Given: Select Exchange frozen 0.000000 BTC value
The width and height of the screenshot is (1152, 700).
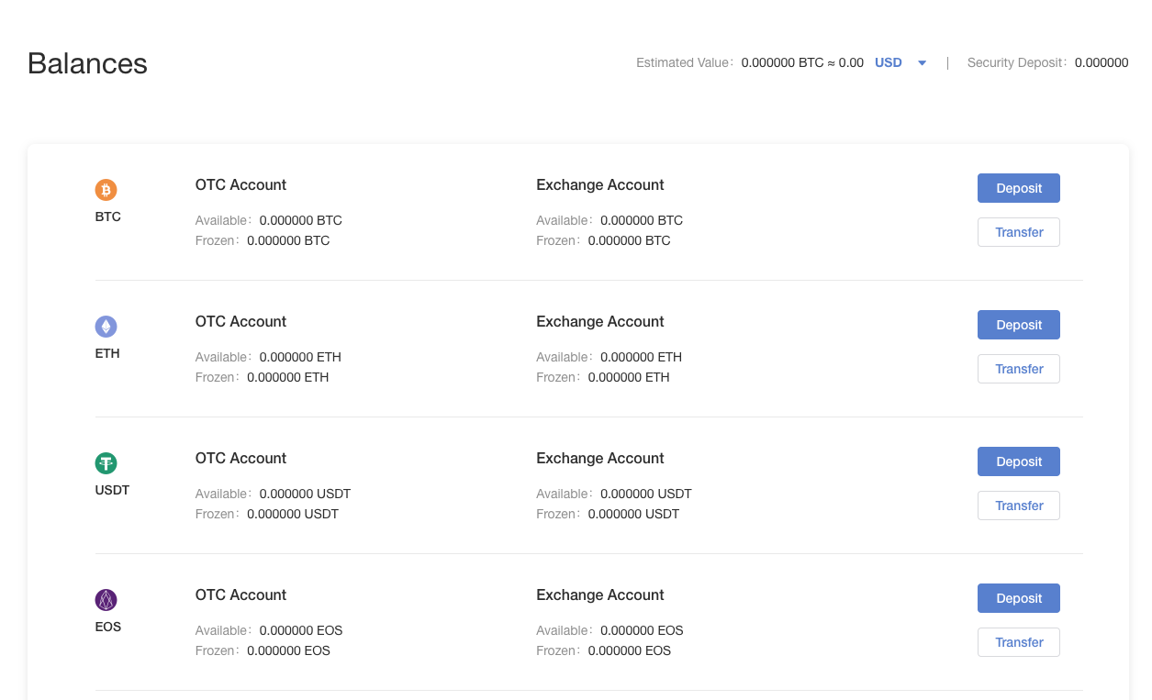Looking at the screenshot, I should (630, 240).
